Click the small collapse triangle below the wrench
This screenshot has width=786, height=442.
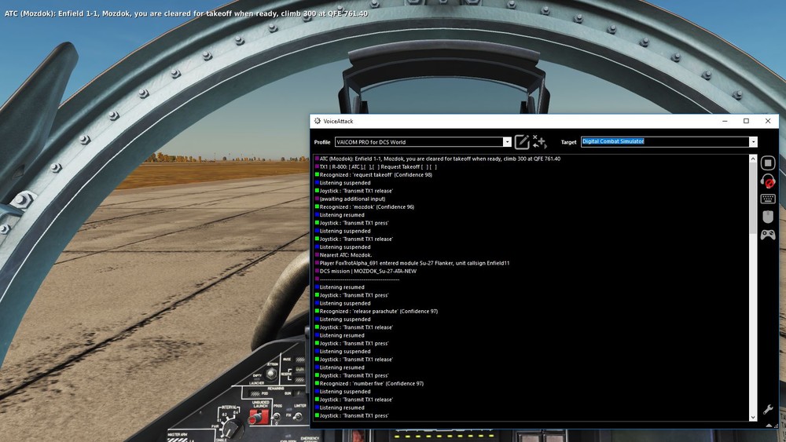769,425
